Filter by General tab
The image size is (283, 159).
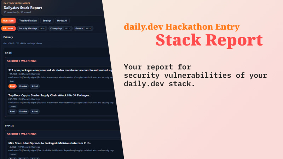pos(83,29)
